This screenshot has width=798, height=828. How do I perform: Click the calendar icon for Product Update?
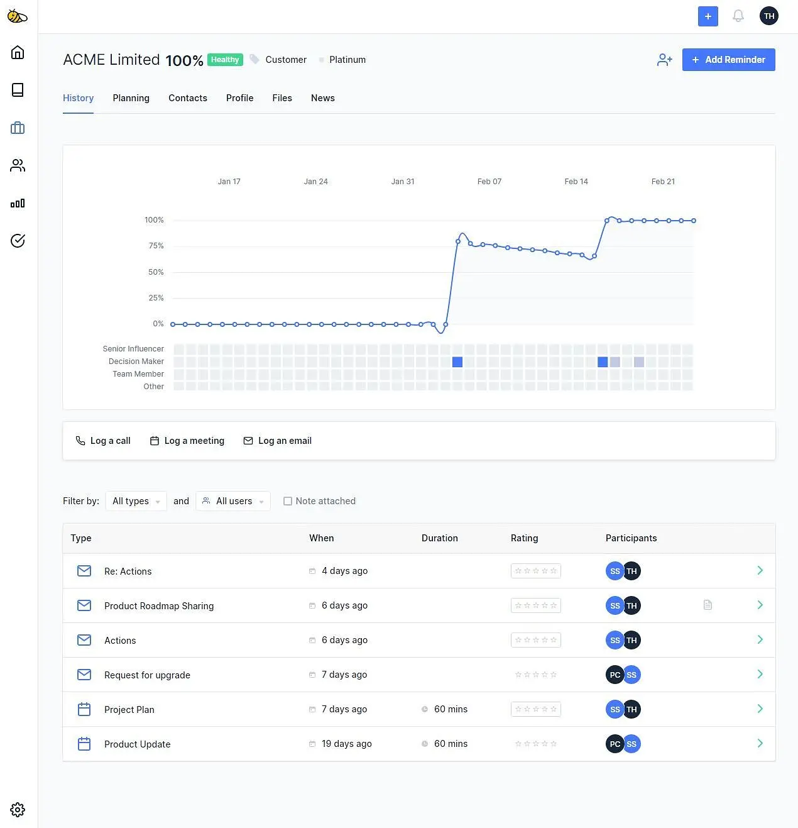pos(84,744)
